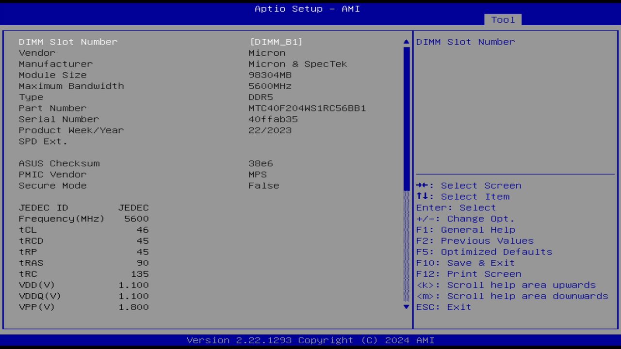Click the Serial Number 40ffab35

pyautogui.click(x=273, y=119)
